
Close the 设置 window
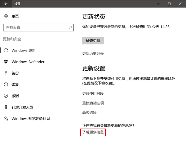(180, 4)
